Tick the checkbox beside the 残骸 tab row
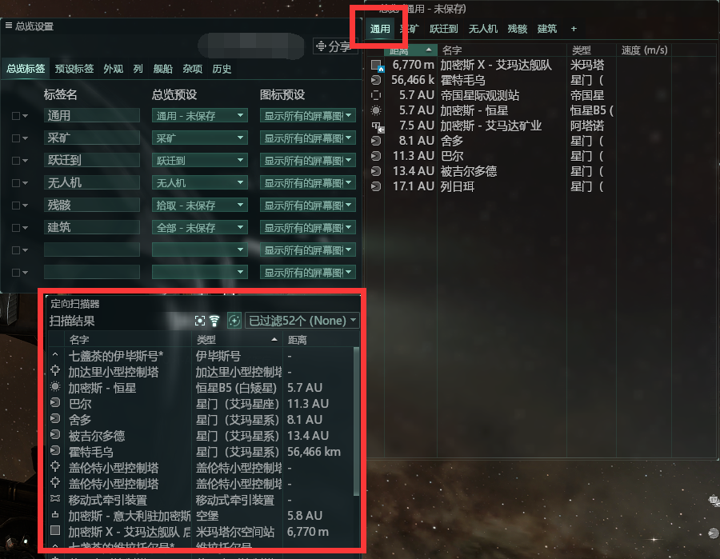This screenshot has height=559, width=720. (x=16, y=206)
